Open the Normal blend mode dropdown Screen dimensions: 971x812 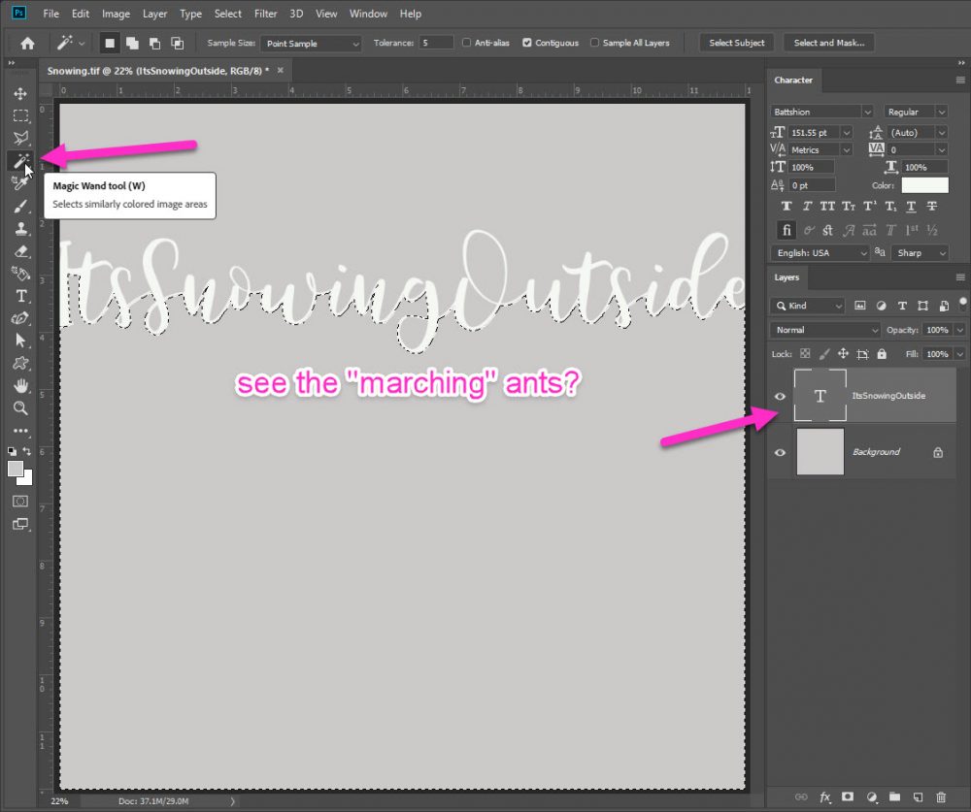[x=825, y=330]
